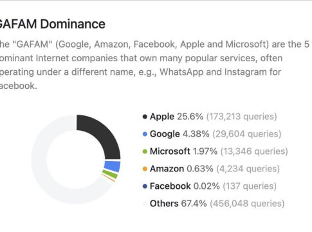Click the blue Google donut segment
312x232 pixels.
[x=113, y=166]
